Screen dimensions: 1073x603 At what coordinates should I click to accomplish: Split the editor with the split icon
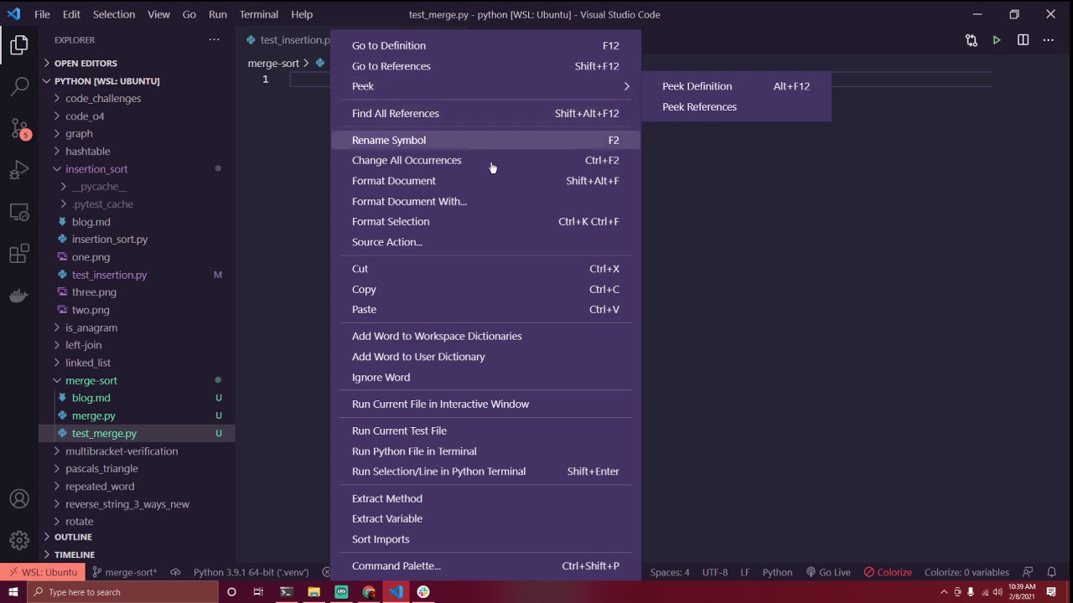1023,39
